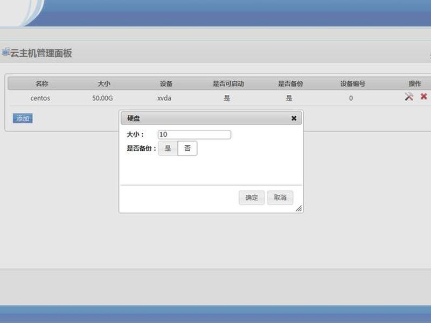Image resolution: width=431 pixels, height=323 pixels.
Task: Close the 硬盘 dialog with X
Action: pos(294,118)
